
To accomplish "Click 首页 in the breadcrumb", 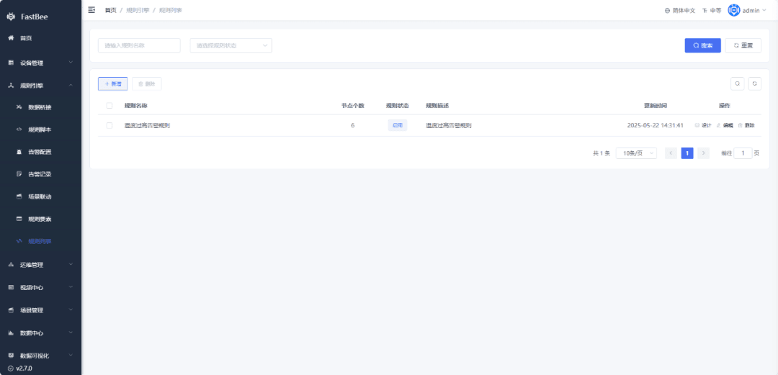I will (111, 10).
